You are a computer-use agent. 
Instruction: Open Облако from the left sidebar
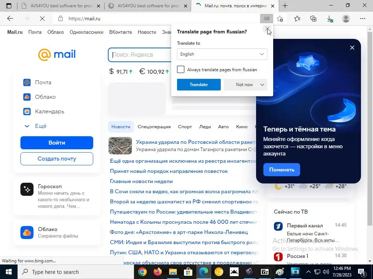[39, 97]
